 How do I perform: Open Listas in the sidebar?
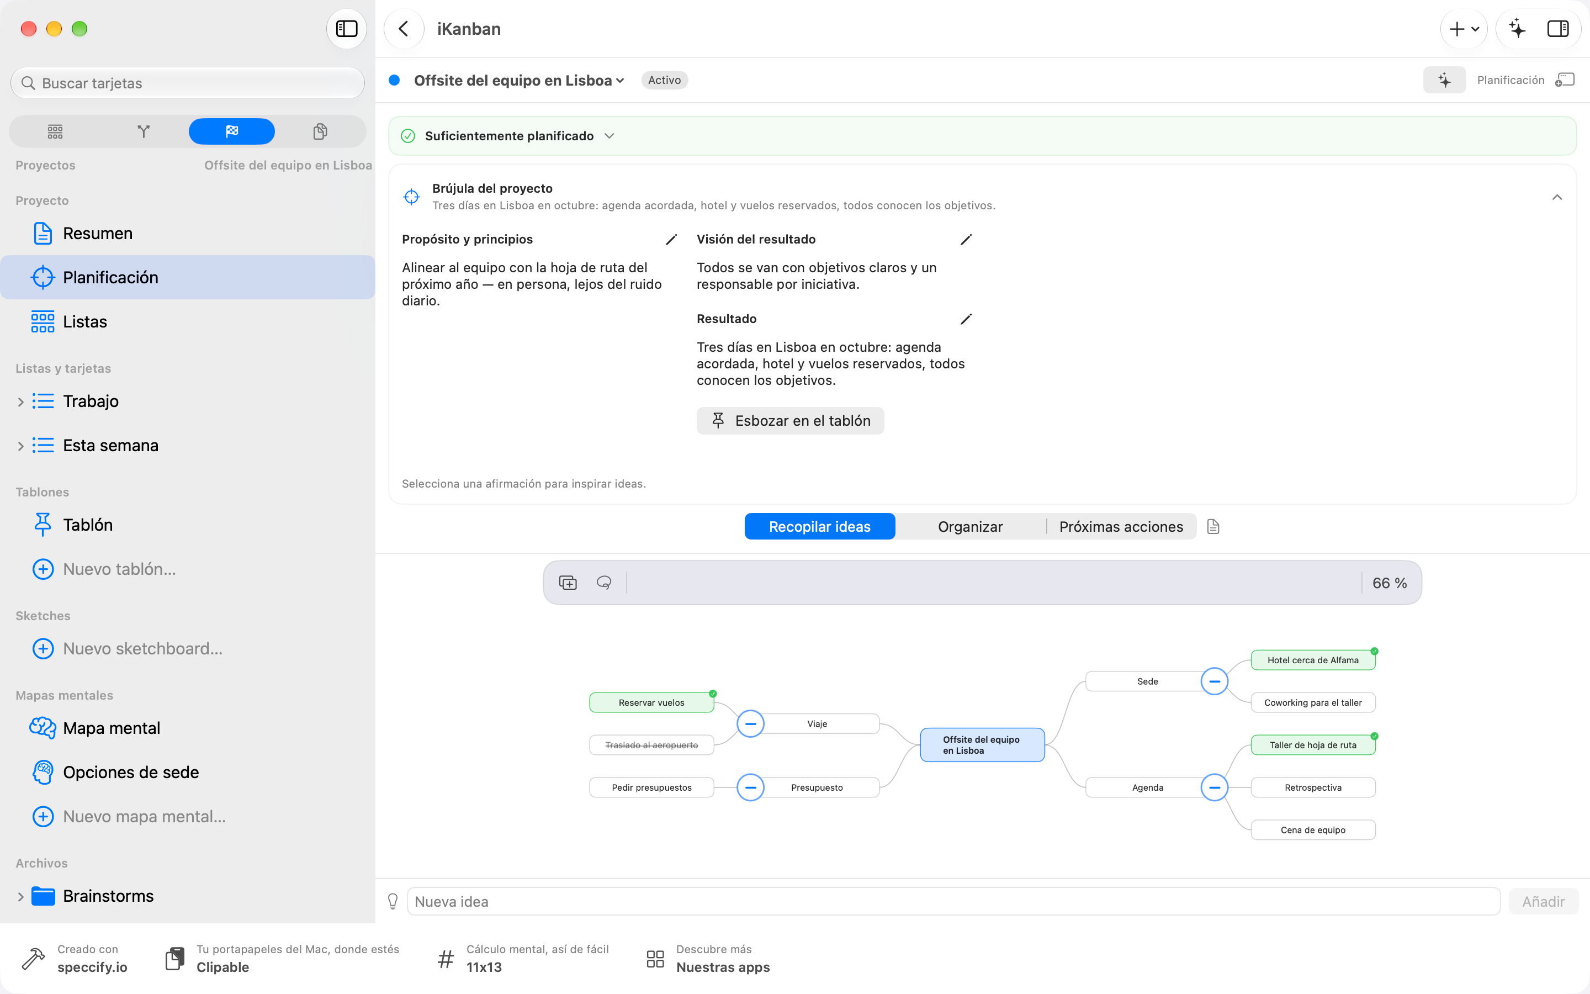(187, 321)
